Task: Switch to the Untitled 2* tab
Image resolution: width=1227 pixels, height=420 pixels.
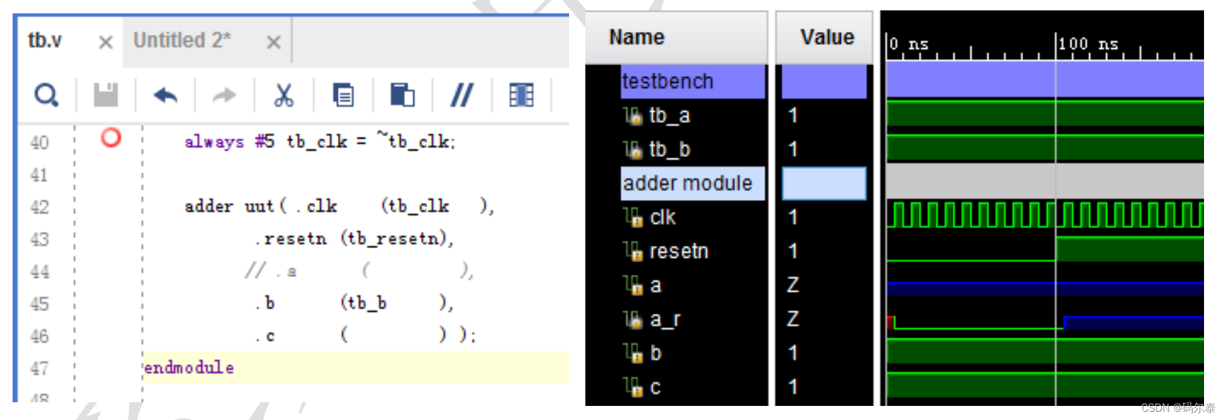Action: [182, 41]
